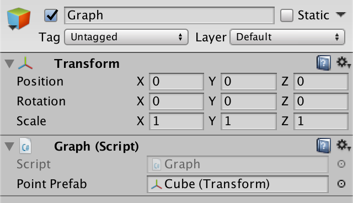Click the GameObject cube icon picker
The image size is (353, 203).
point(18,19)
